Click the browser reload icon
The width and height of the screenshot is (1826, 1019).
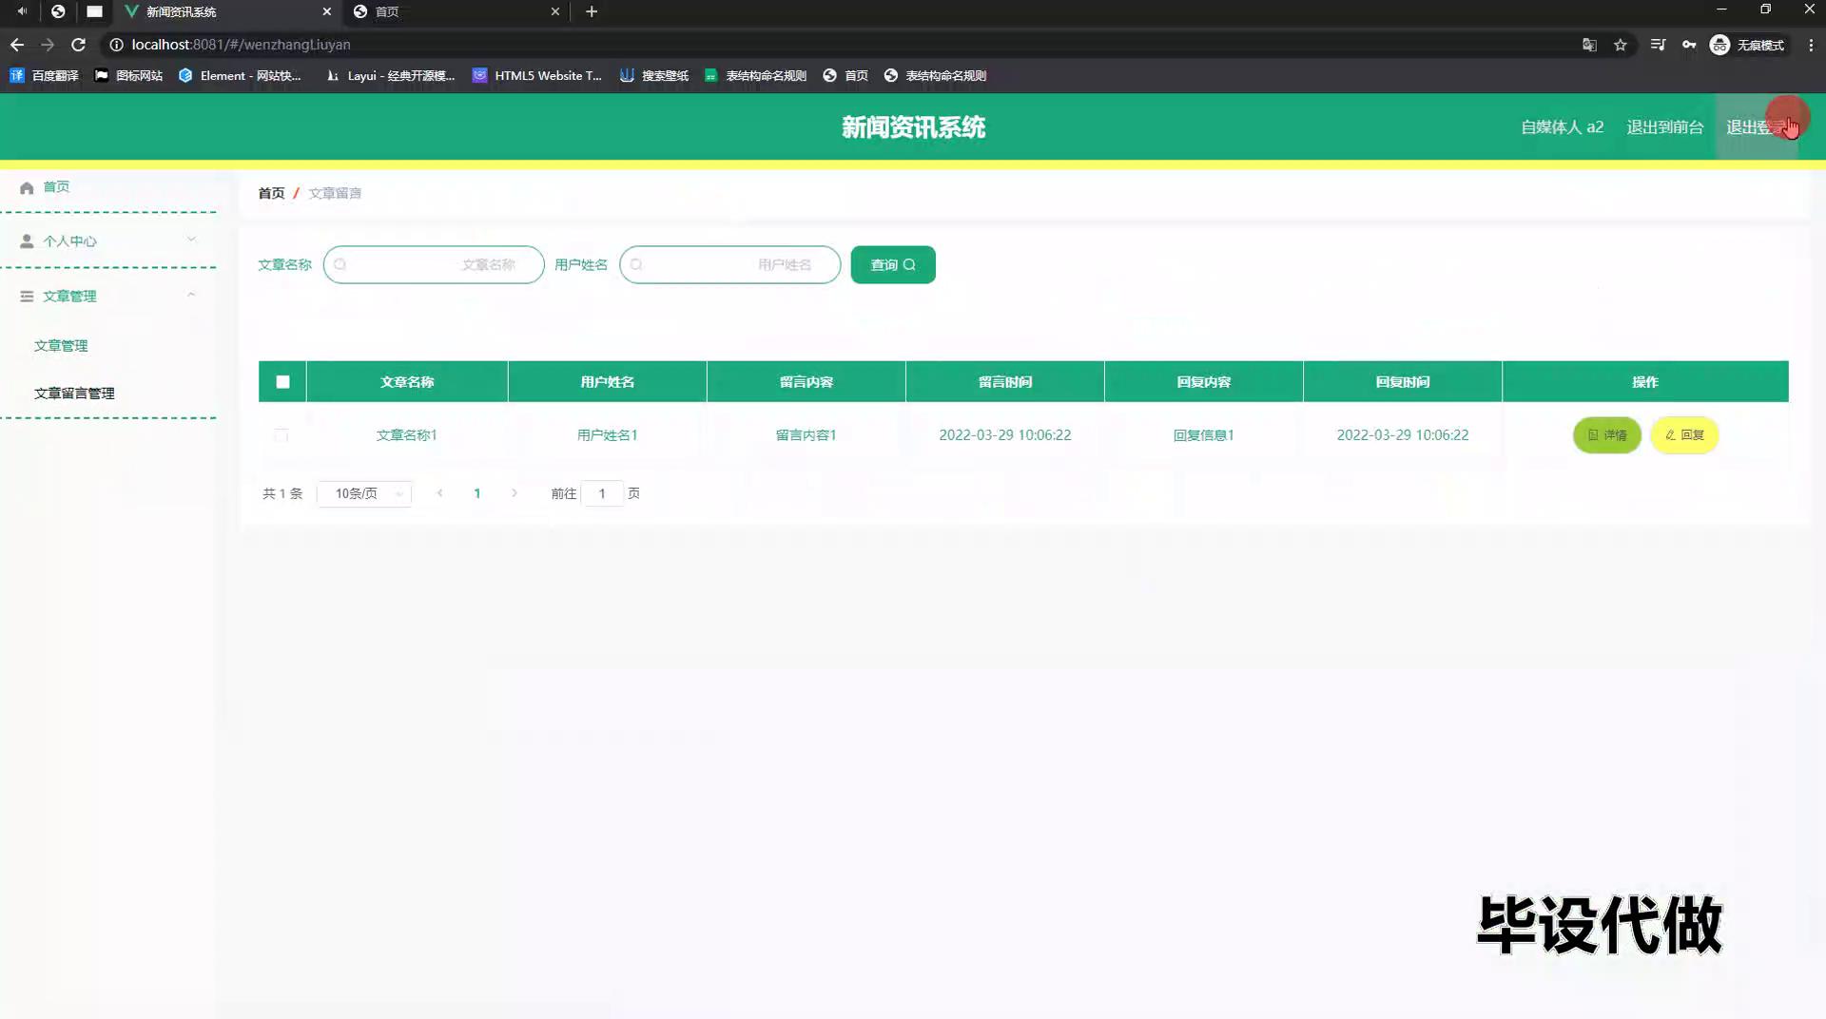(x=79, y=45)
